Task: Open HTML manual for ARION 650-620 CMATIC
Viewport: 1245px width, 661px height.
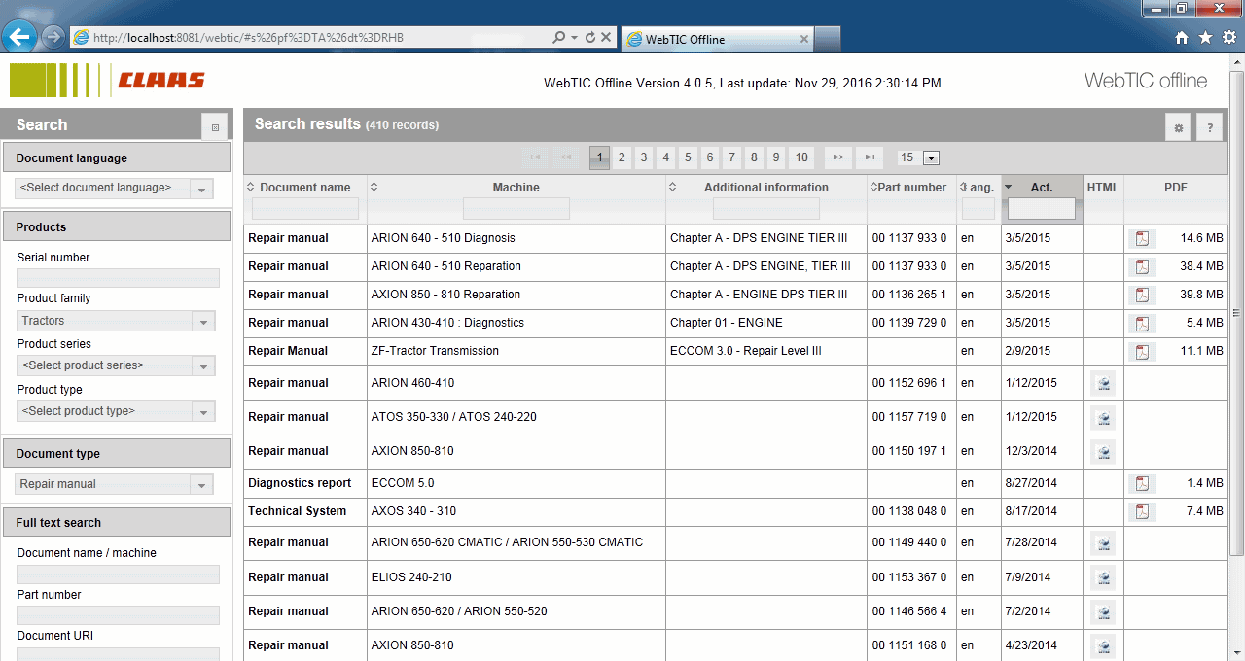Action: pos(1103,543)
